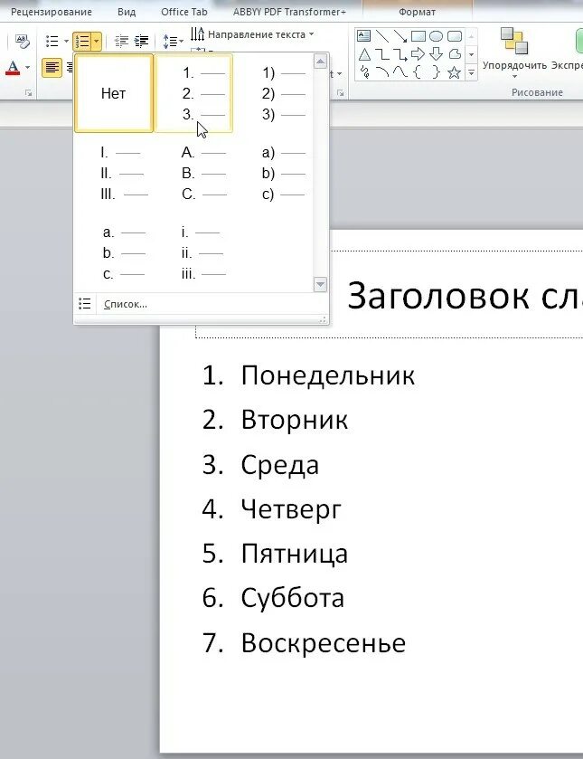Click the Четверг list item
This screenshot has height=759, width=583.
coord(291,509)
